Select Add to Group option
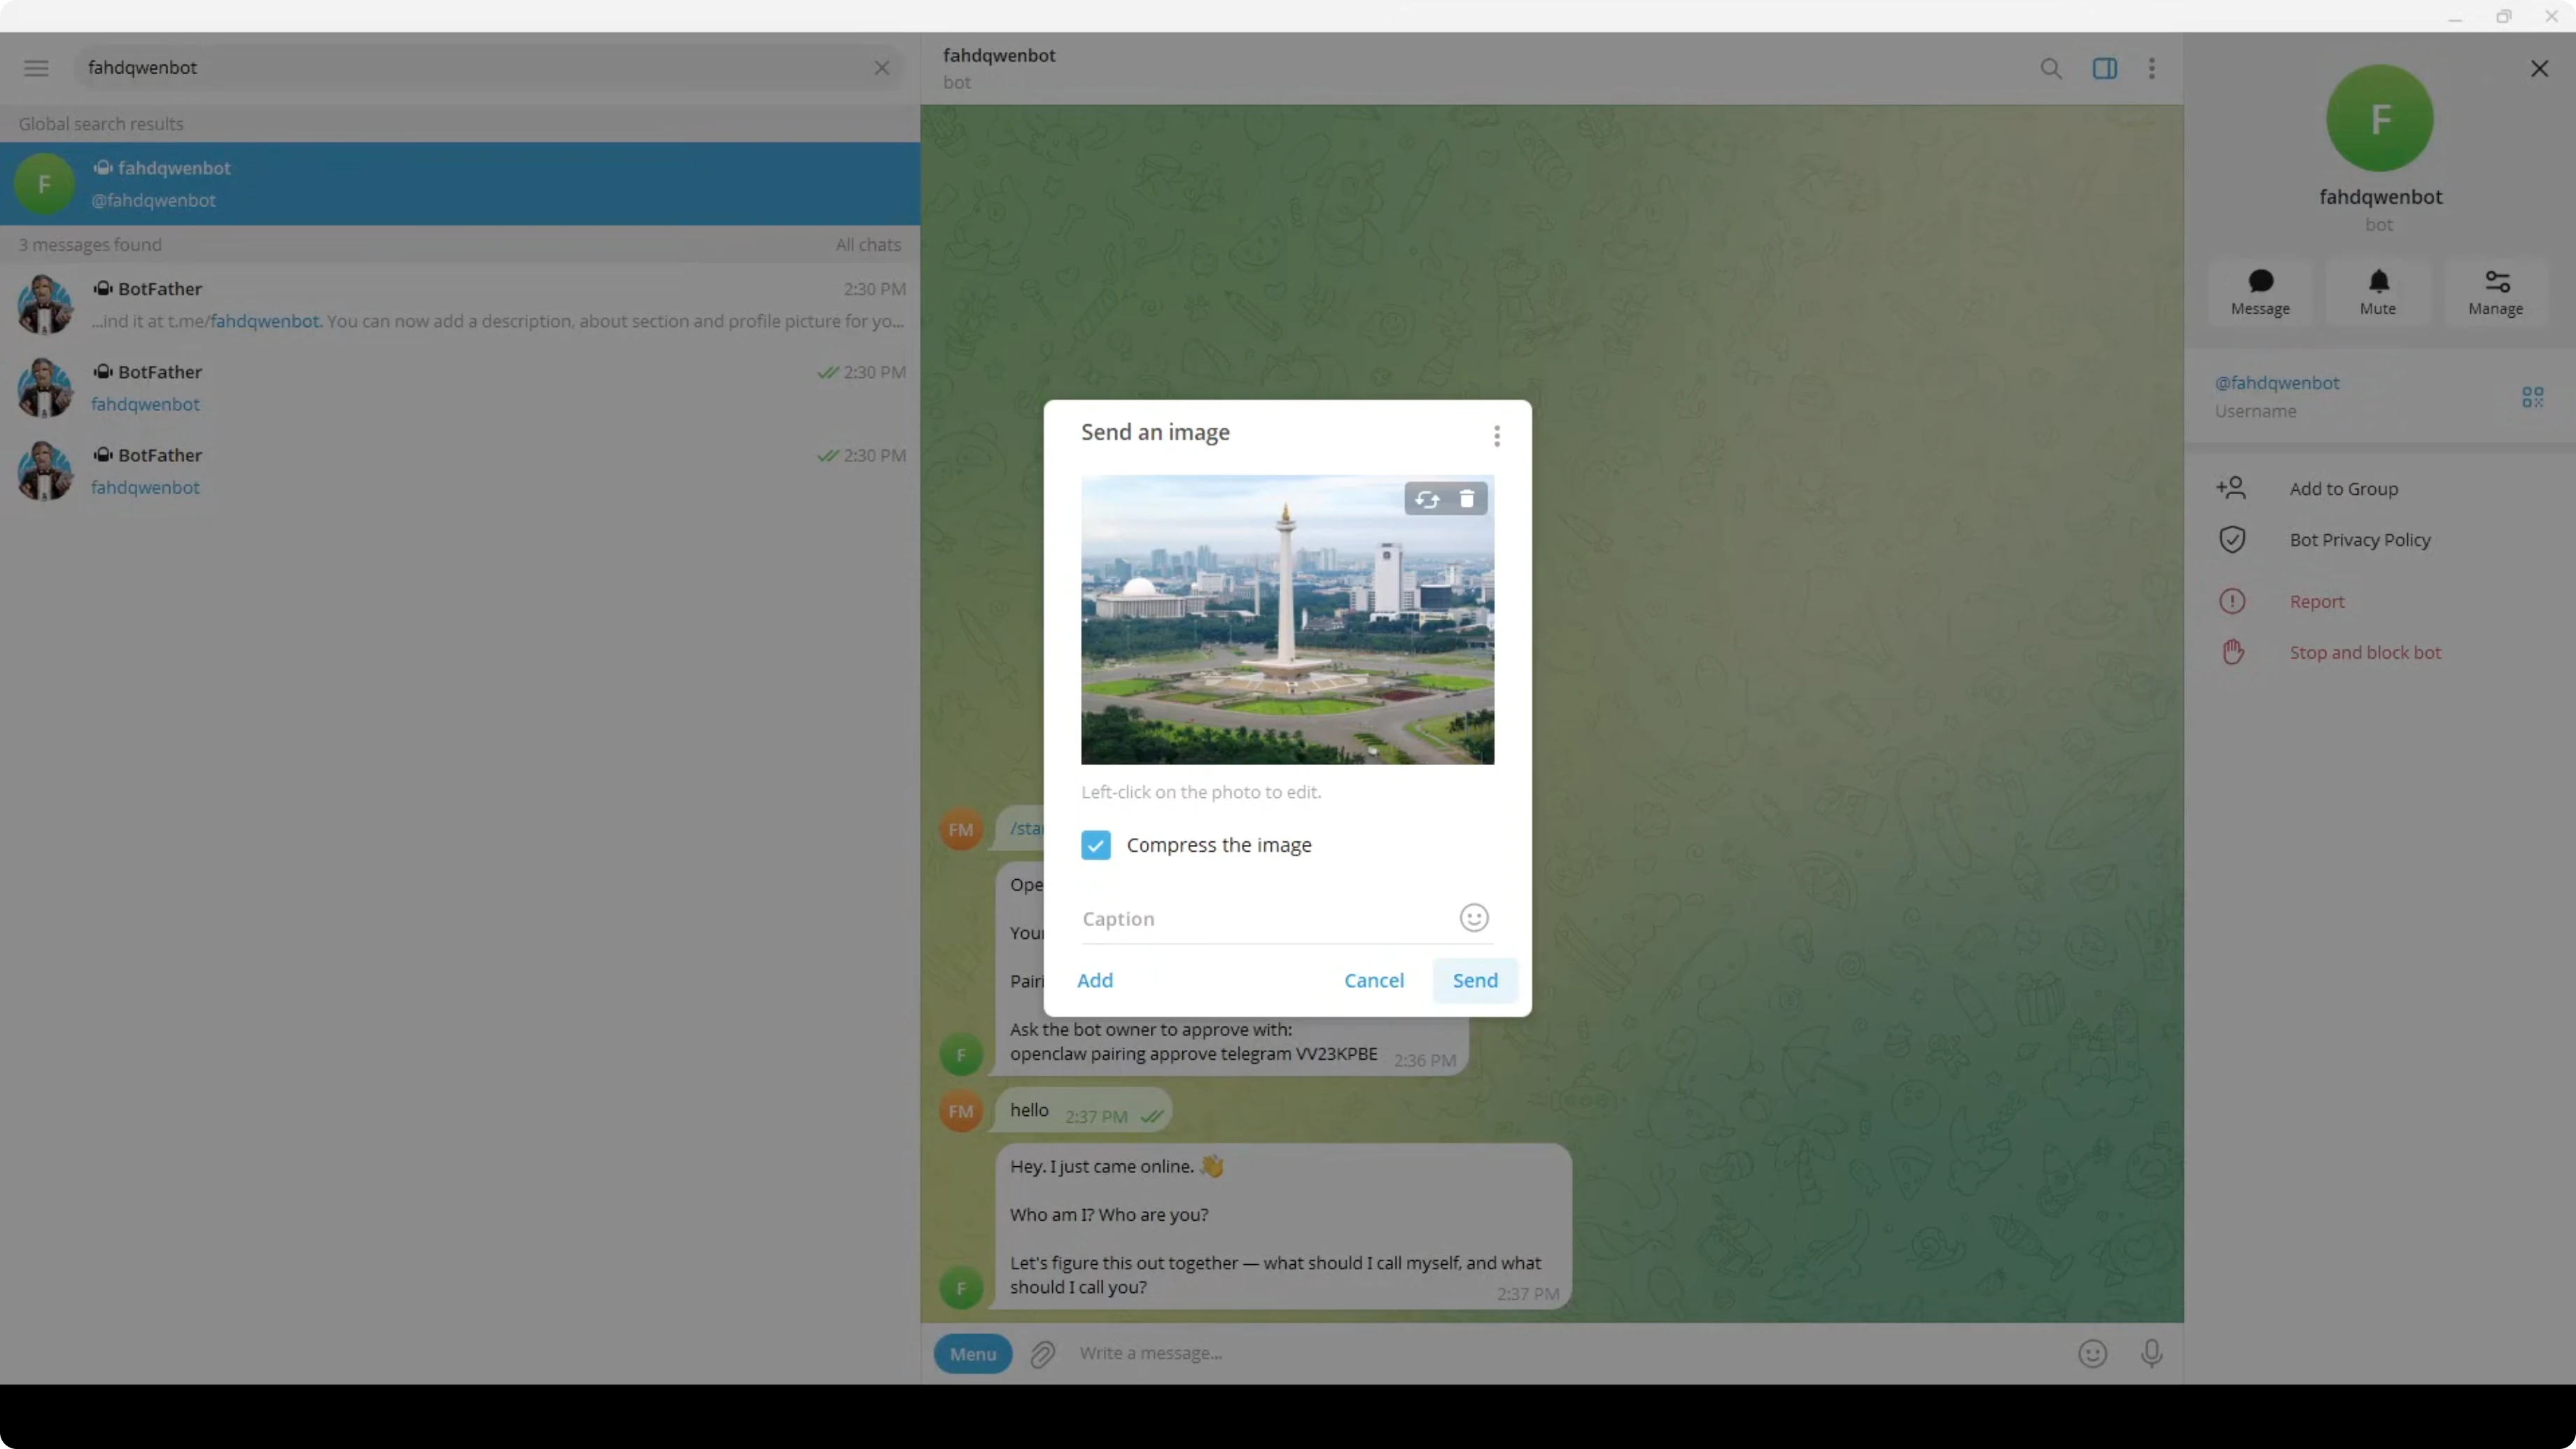 point(2343,488)
